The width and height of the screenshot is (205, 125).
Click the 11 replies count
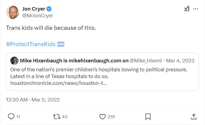pos(18,117)
